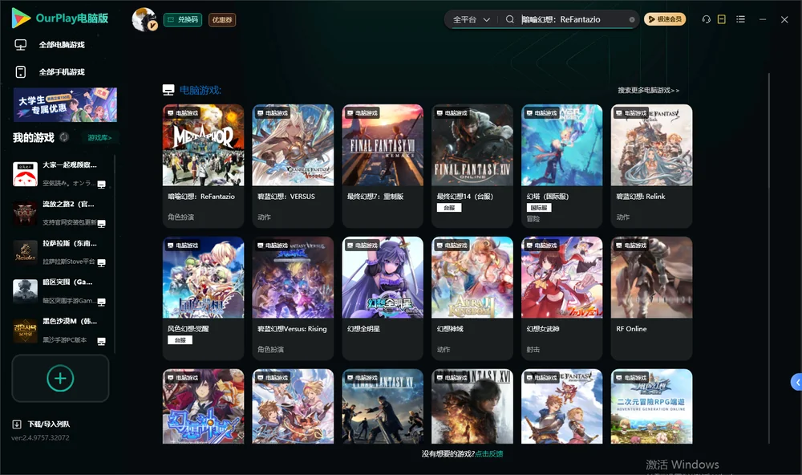
Task: Open 下载/导入队列 download queue
Action: click(x=42, y=424)
